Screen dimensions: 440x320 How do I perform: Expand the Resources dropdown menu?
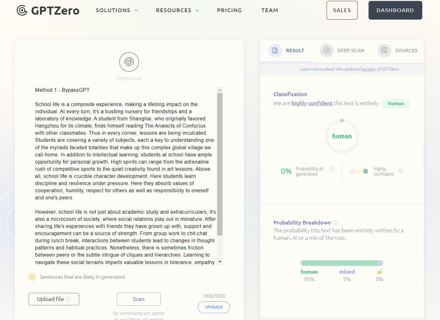point(177,10)
